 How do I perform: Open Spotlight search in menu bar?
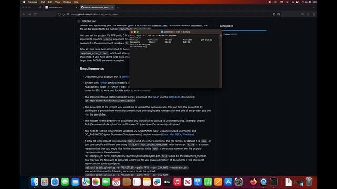pyautogui.click(x=293, y=2)
